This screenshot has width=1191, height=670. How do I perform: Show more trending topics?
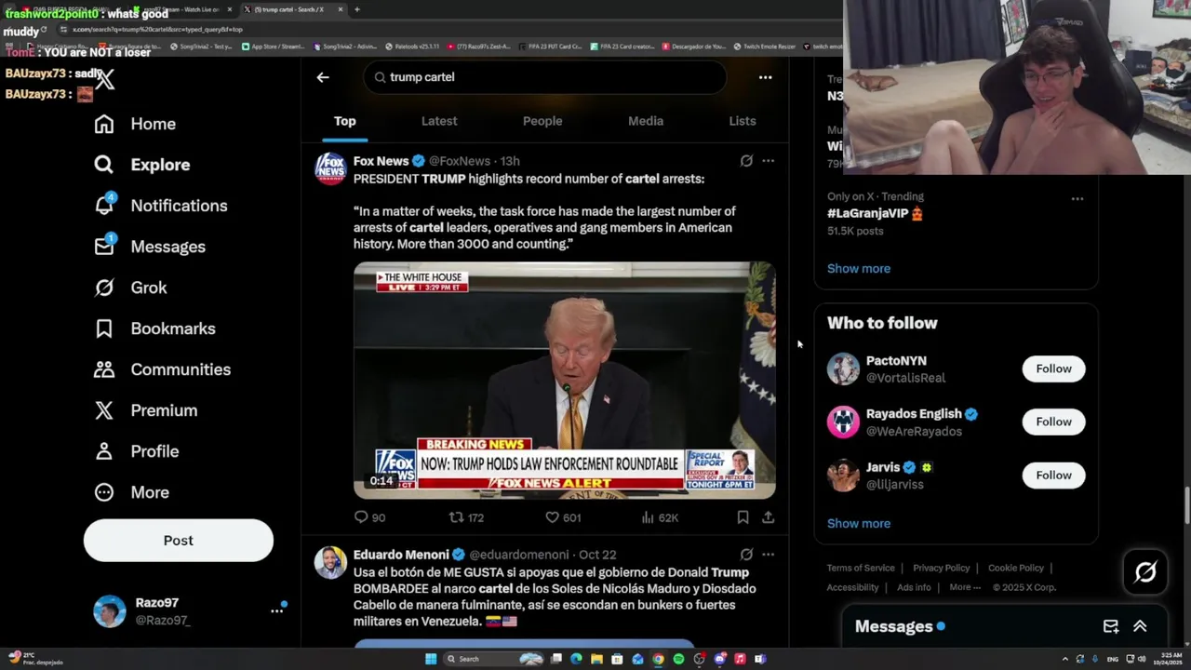pyautogui.click(x=859, y=269)
